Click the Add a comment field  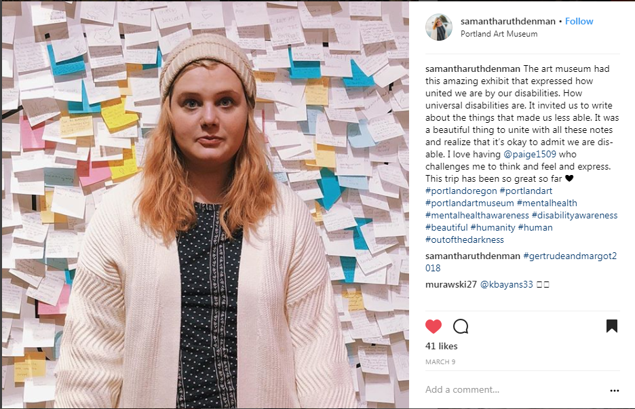[514, 389]
